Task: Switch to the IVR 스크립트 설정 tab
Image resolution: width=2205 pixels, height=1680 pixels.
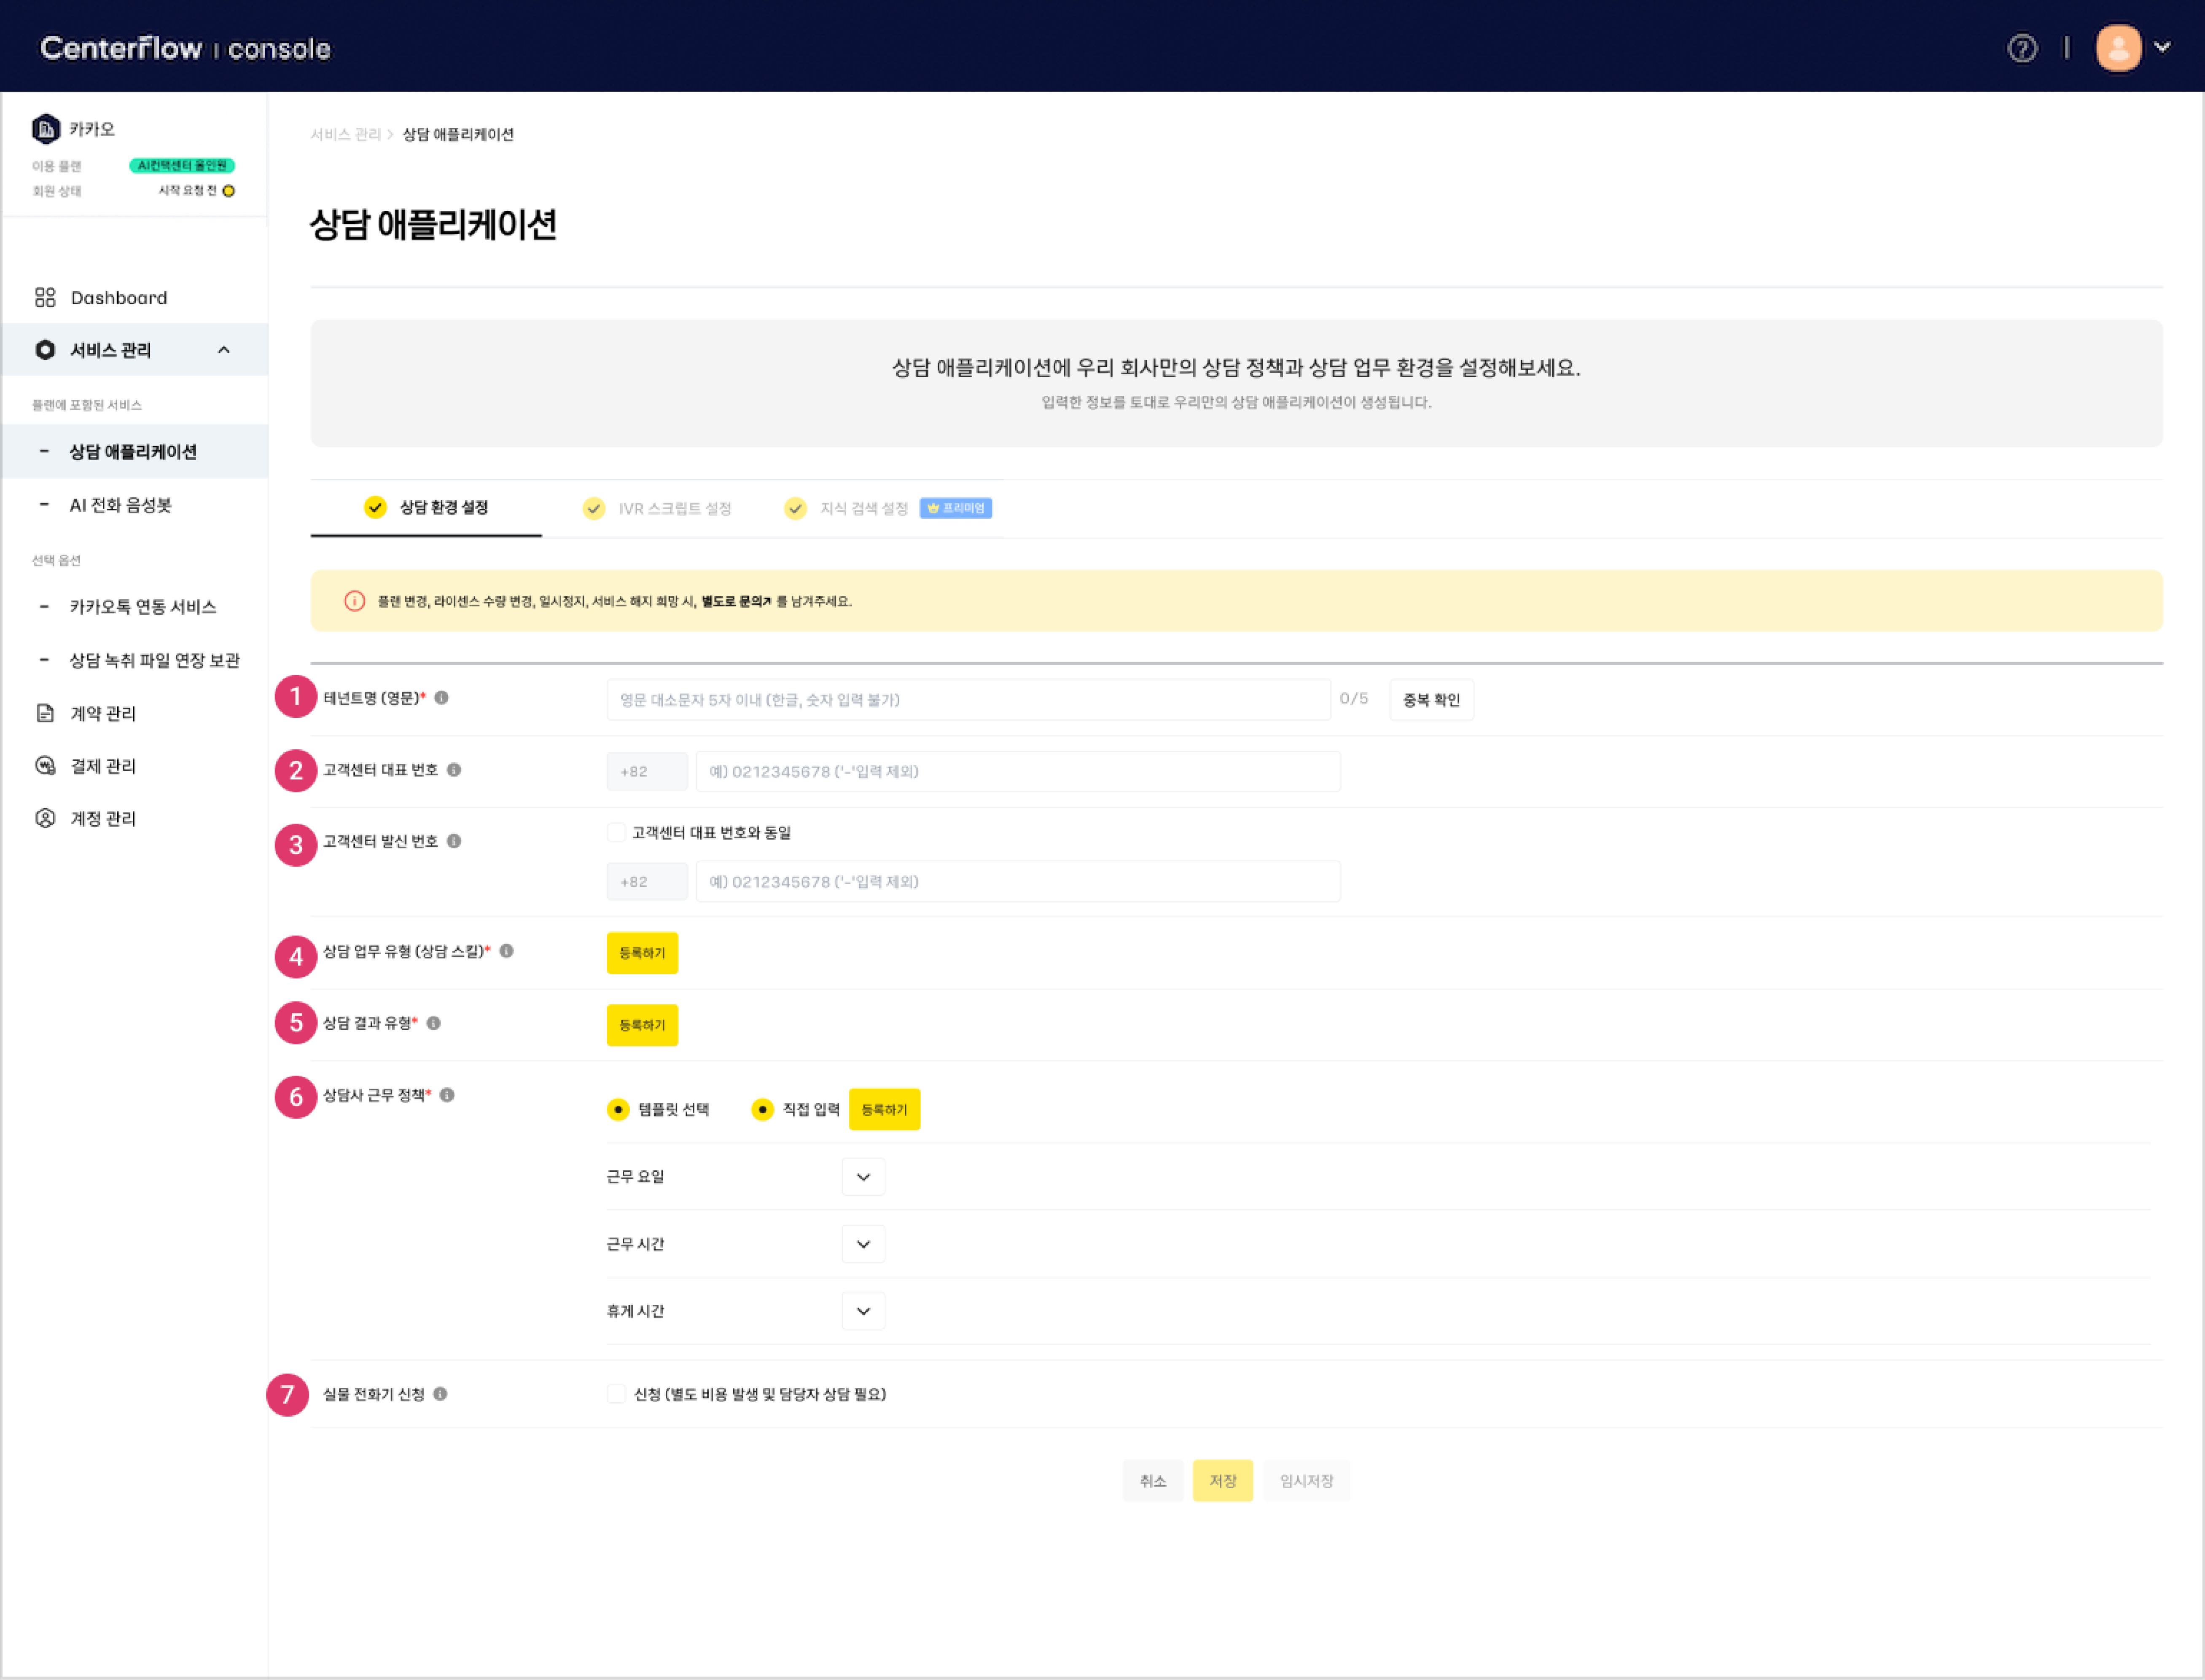Action: click(658, 508)
